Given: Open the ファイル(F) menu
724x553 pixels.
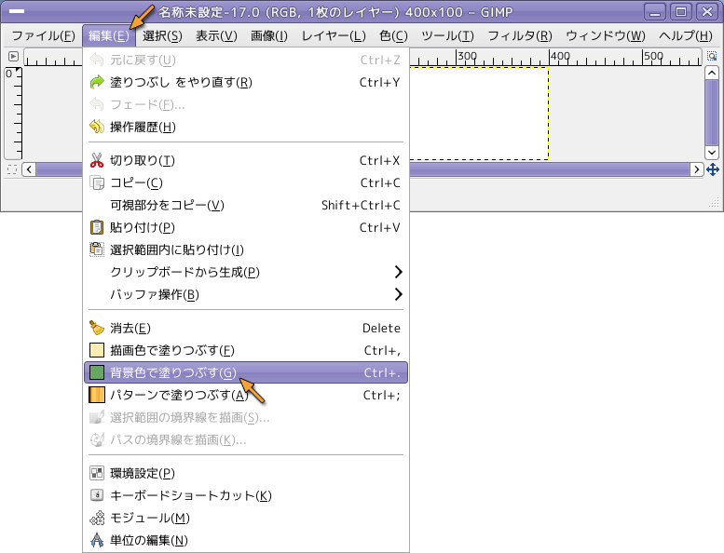Looking at the screenshot, I should coord(44,35).
